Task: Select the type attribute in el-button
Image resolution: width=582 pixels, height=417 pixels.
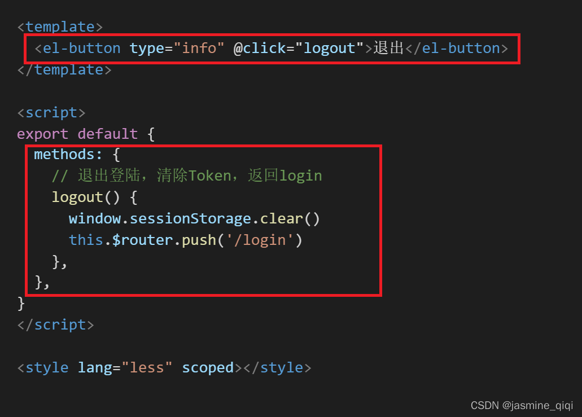Action: click(147, 49)
